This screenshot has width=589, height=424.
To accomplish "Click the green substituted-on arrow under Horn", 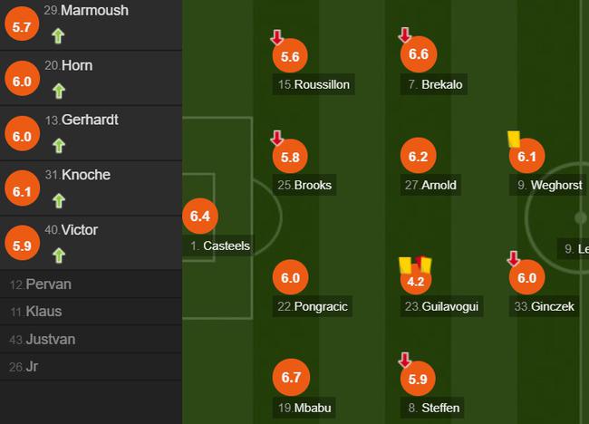I will [x=59, y=91].
